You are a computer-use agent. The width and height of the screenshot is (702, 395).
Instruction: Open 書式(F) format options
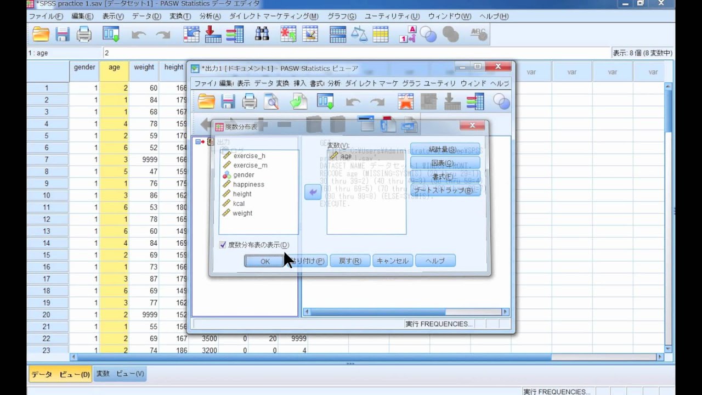445,177
